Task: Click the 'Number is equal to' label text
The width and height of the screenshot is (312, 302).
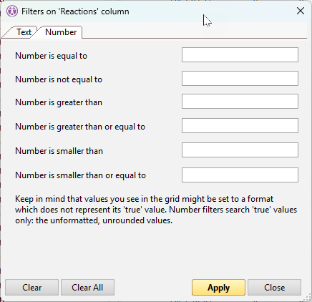Action: coord(51,56)
